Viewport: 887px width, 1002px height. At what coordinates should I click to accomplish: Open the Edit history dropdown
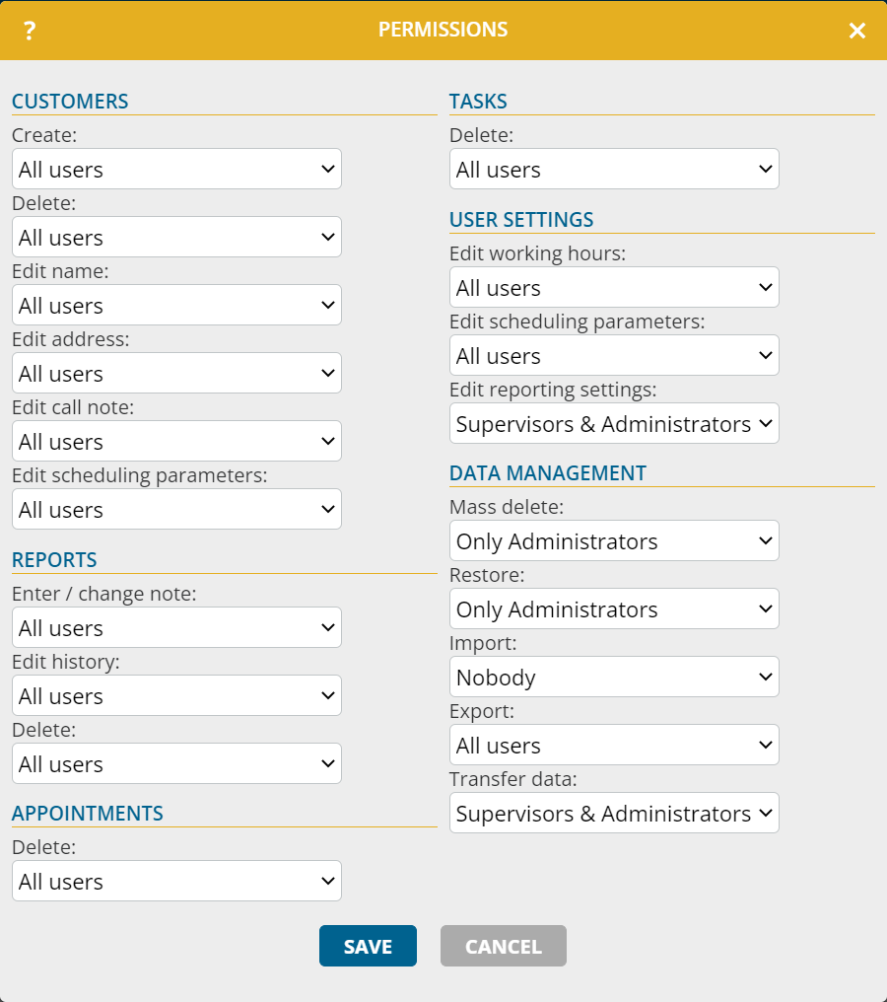[175, 695]
